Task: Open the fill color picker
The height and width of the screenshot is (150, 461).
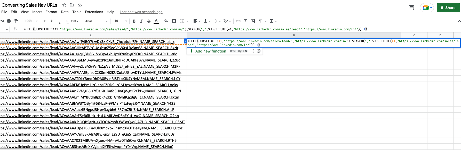Action: (x=166, y=21)
